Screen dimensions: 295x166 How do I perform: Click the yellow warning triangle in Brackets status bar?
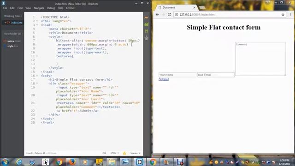point(124,153)
